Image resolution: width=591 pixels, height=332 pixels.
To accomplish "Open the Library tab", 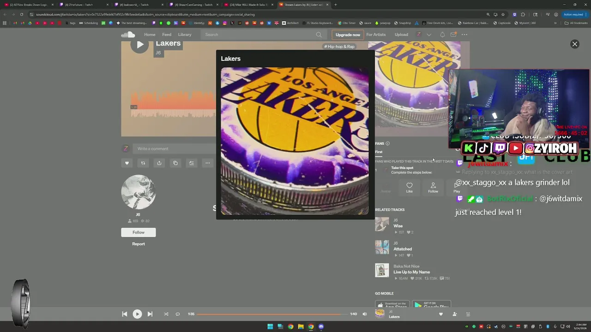I will (185, 35).
